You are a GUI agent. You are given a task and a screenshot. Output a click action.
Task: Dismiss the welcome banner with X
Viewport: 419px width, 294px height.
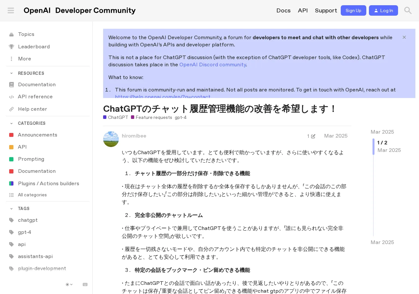404,37
